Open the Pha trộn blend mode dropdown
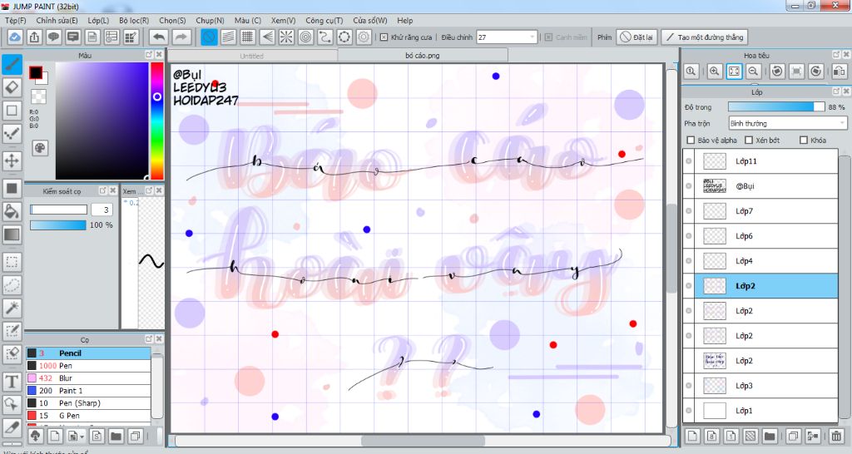 (787, 123)
